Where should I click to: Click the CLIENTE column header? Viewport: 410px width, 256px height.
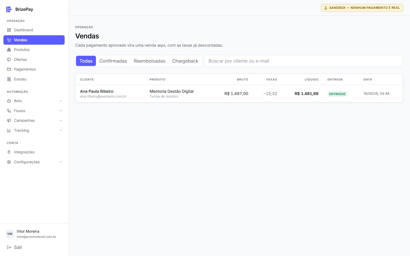click(x=87, y=80)
